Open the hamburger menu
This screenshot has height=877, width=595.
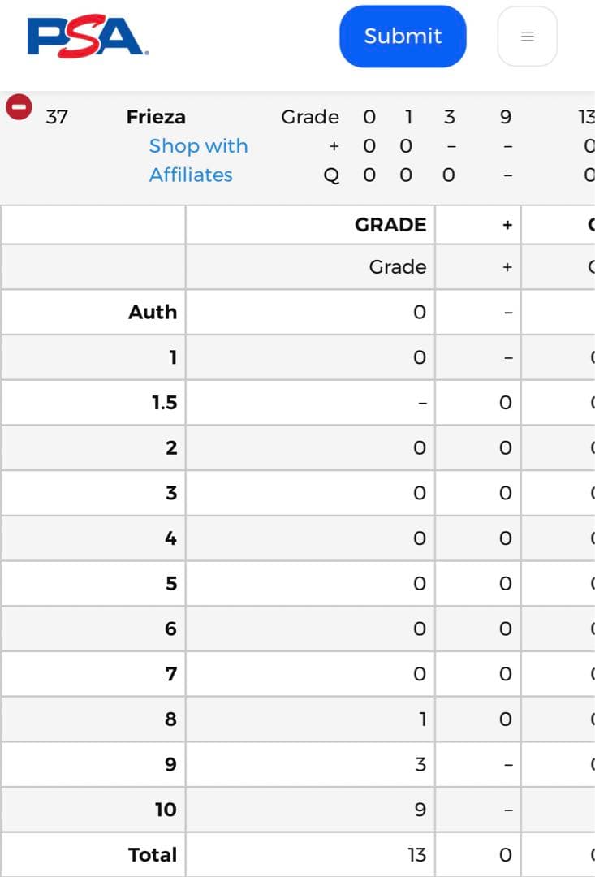527,37
